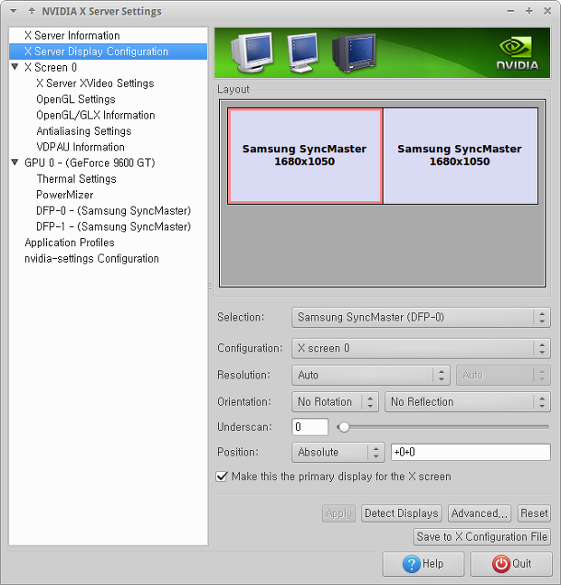561x585 pixels.
Task: Click the Apply button
Action: (x=338, y=513)
